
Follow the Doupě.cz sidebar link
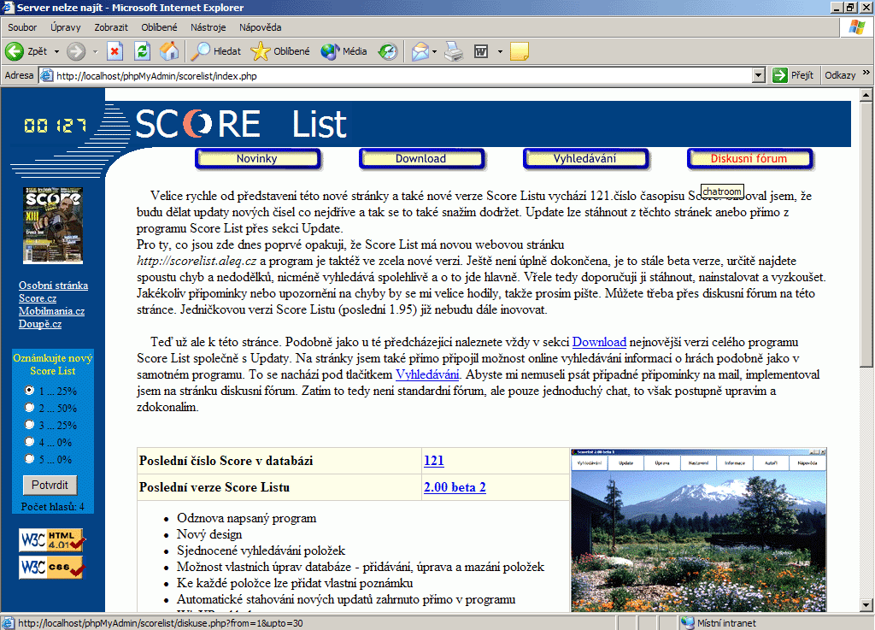click(40, 324)
